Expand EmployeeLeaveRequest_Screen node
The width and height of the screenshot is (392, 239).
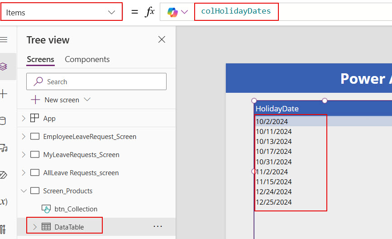click(24, 137)
